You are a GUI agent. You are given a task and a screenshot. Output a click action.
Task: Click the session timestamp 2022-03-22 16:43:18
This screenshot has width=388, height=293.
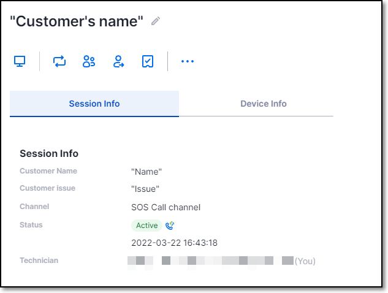[x=174, y=243]
